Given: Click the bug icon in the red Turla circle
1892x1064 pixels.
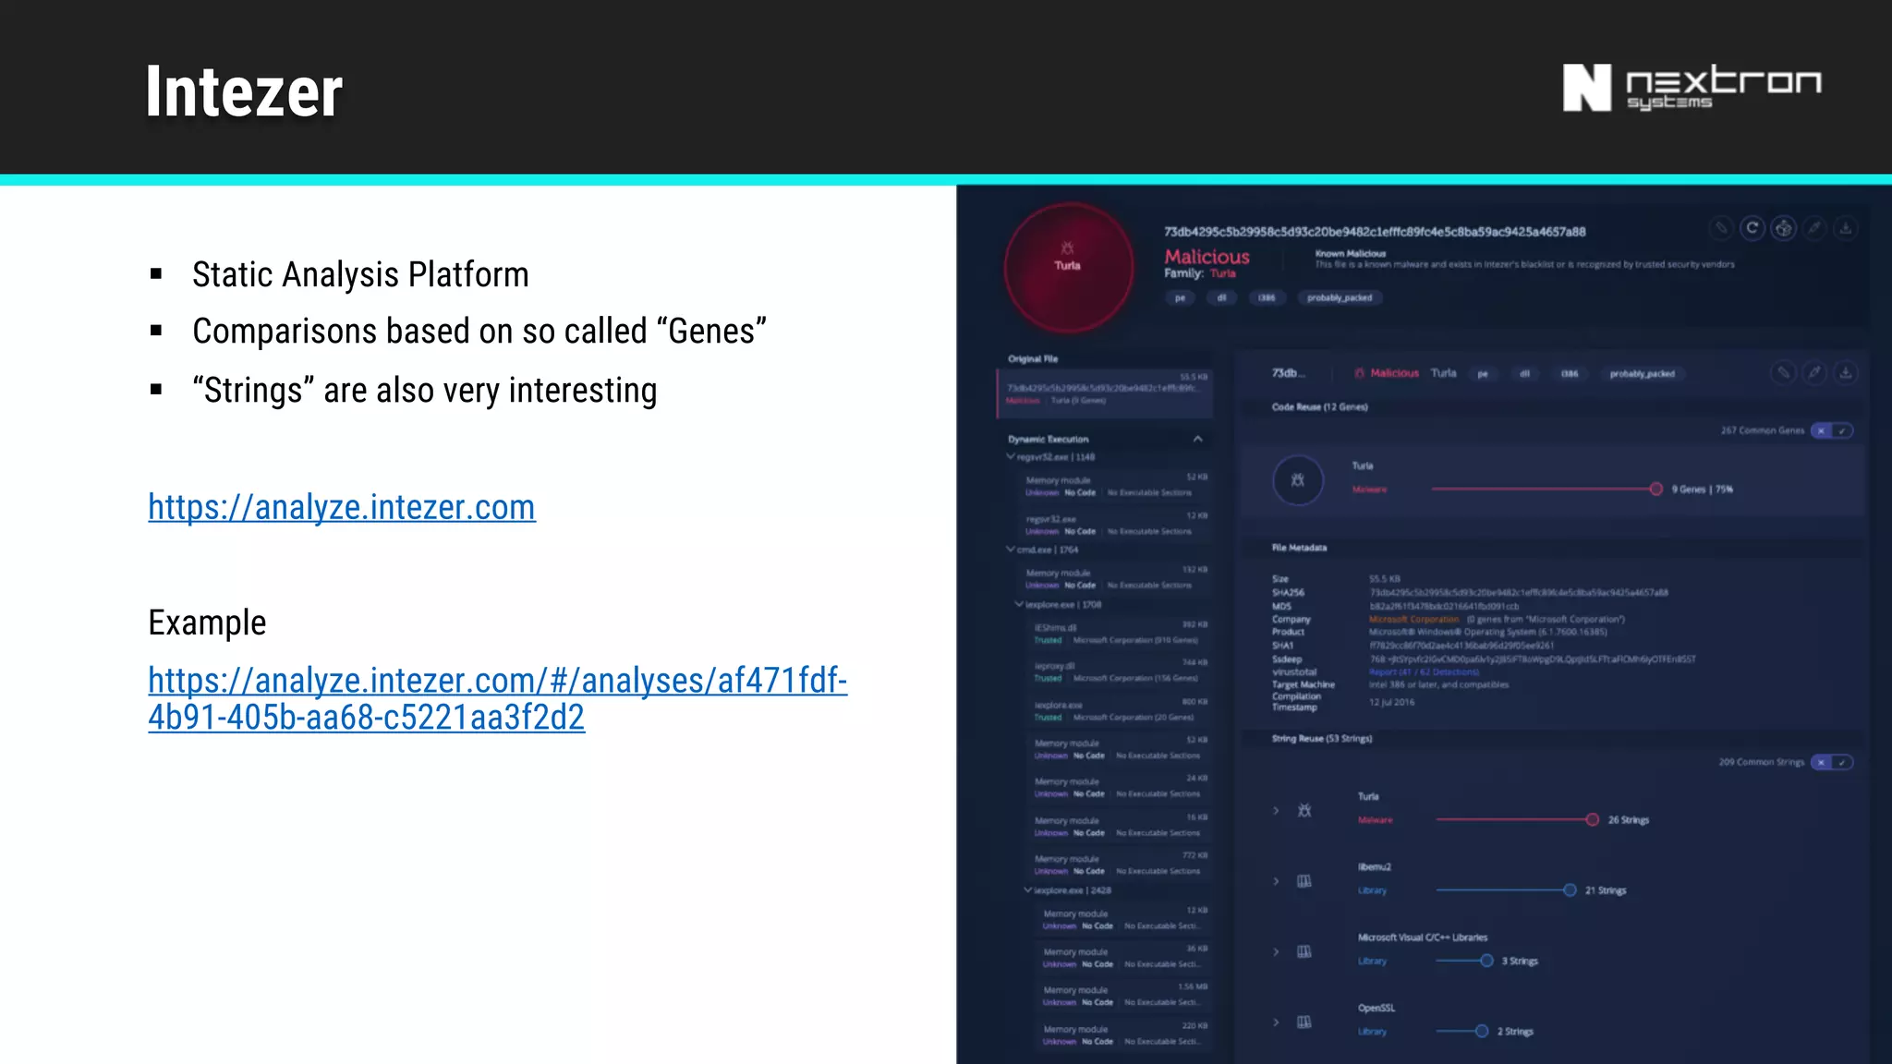Looking at the screenshot, I should pos(1067,248).
